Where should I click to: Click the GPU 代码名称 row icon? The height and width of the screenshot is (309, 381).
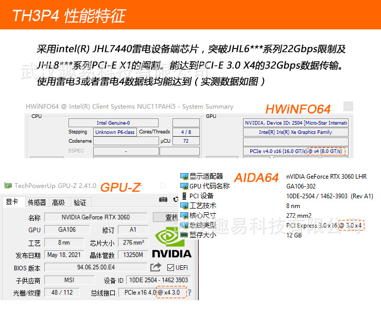184,186
